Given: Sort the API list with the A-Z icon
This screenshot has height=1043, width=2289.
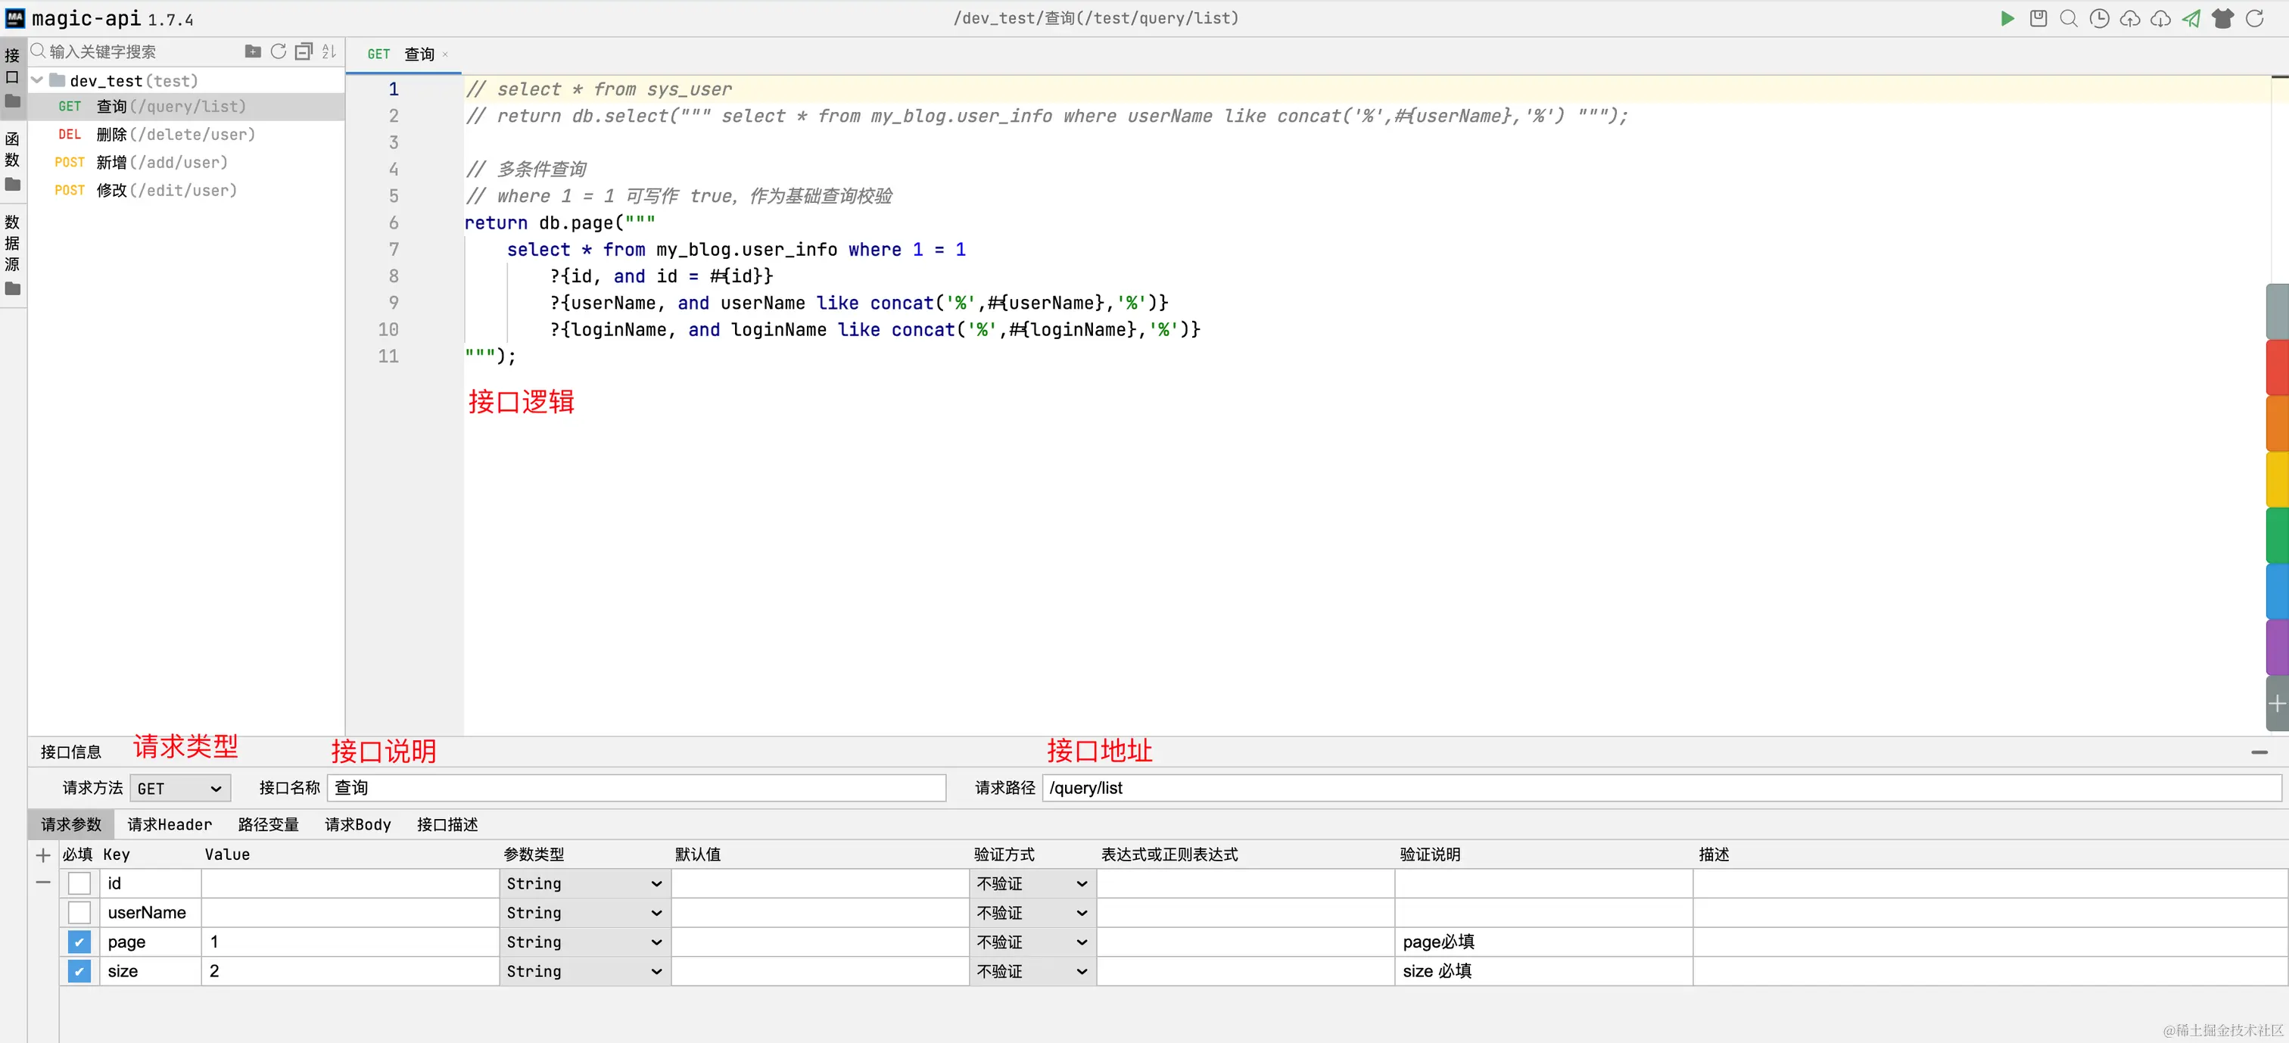Looking at the screenshot, I should coord(329,51).
